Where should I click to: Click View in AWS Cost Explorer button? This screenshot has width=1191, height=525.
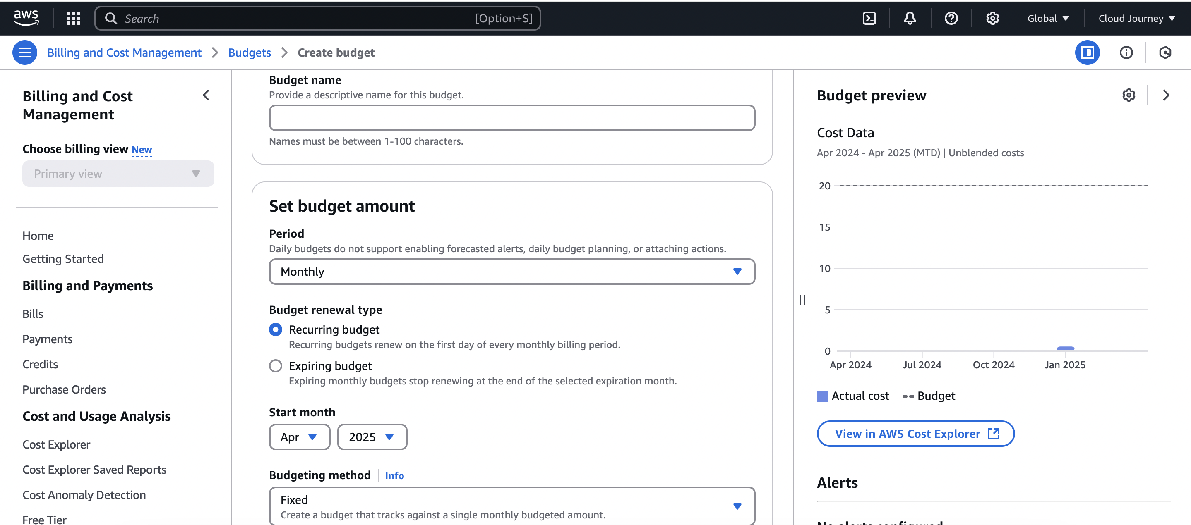(x=915, y=434)
